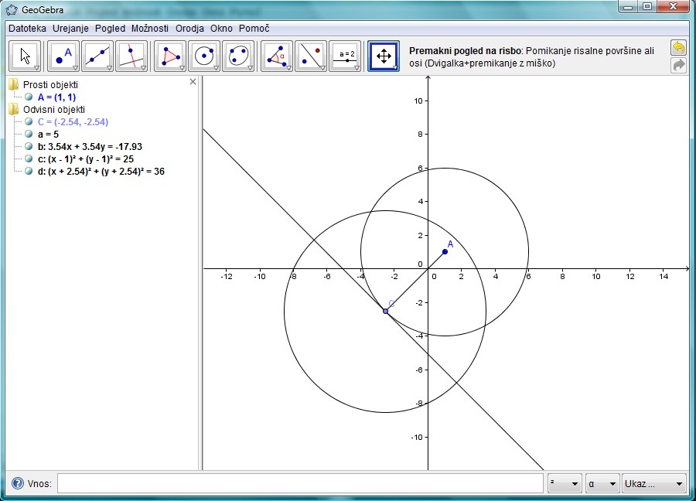Open the Orodja menu

[189, 28]
